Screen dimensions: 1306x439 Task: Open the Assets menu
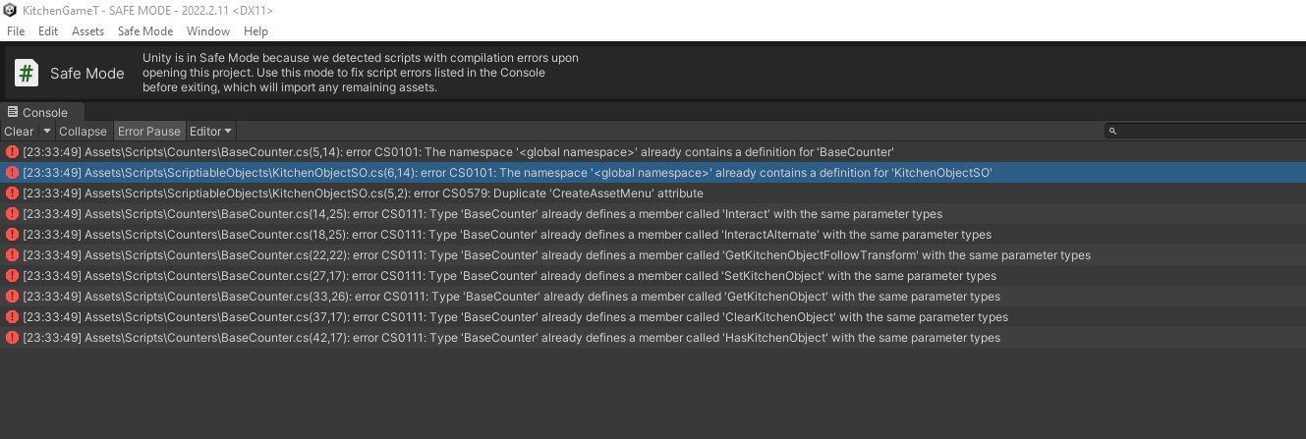click(88, 31)
